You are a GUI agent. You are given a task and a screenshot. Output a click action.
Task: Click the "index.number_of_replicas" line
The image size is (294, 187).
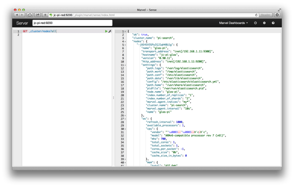click(x=170, y=95)
